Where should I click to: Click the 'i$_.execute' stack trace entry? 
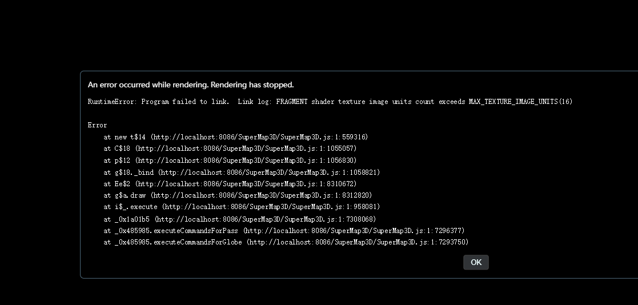(x=136, y=207)
